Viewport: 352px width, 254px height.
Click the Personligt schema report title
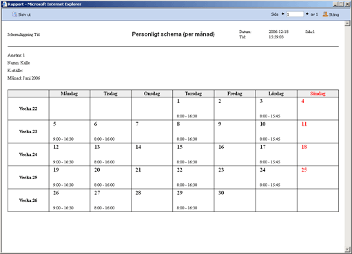coord(173,34)
